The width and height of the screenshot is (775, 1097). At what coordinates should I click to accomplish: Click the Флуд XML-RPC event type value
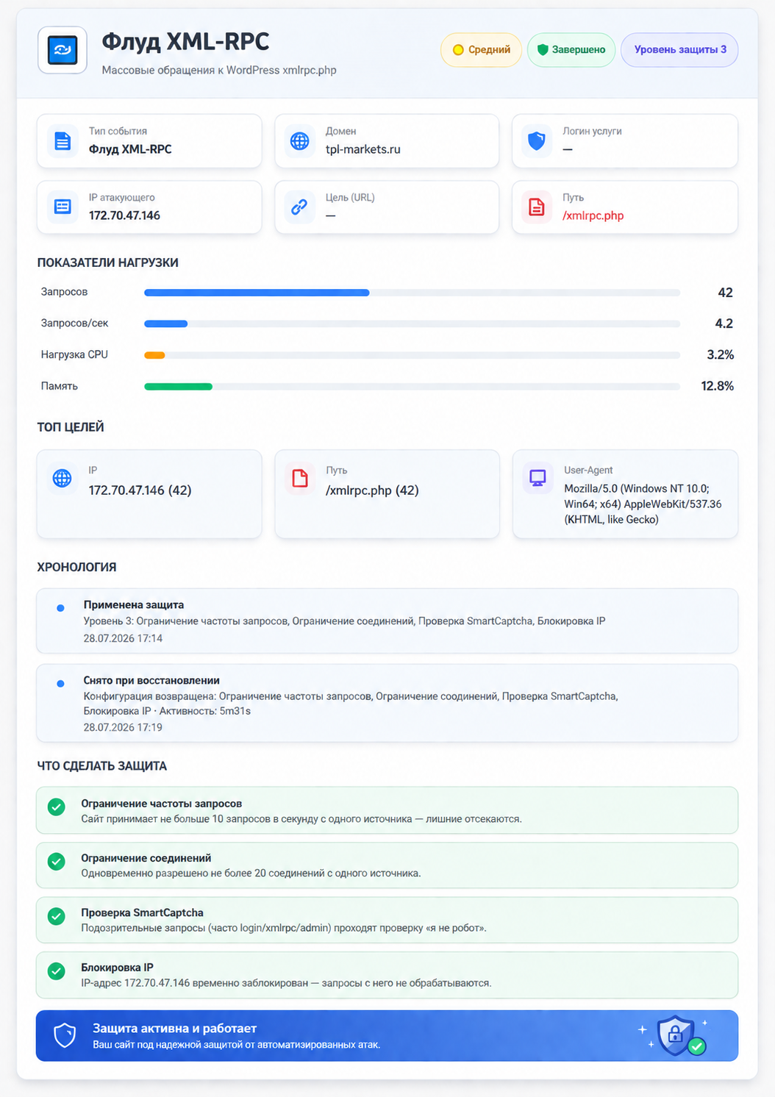[x=130, y=149]
